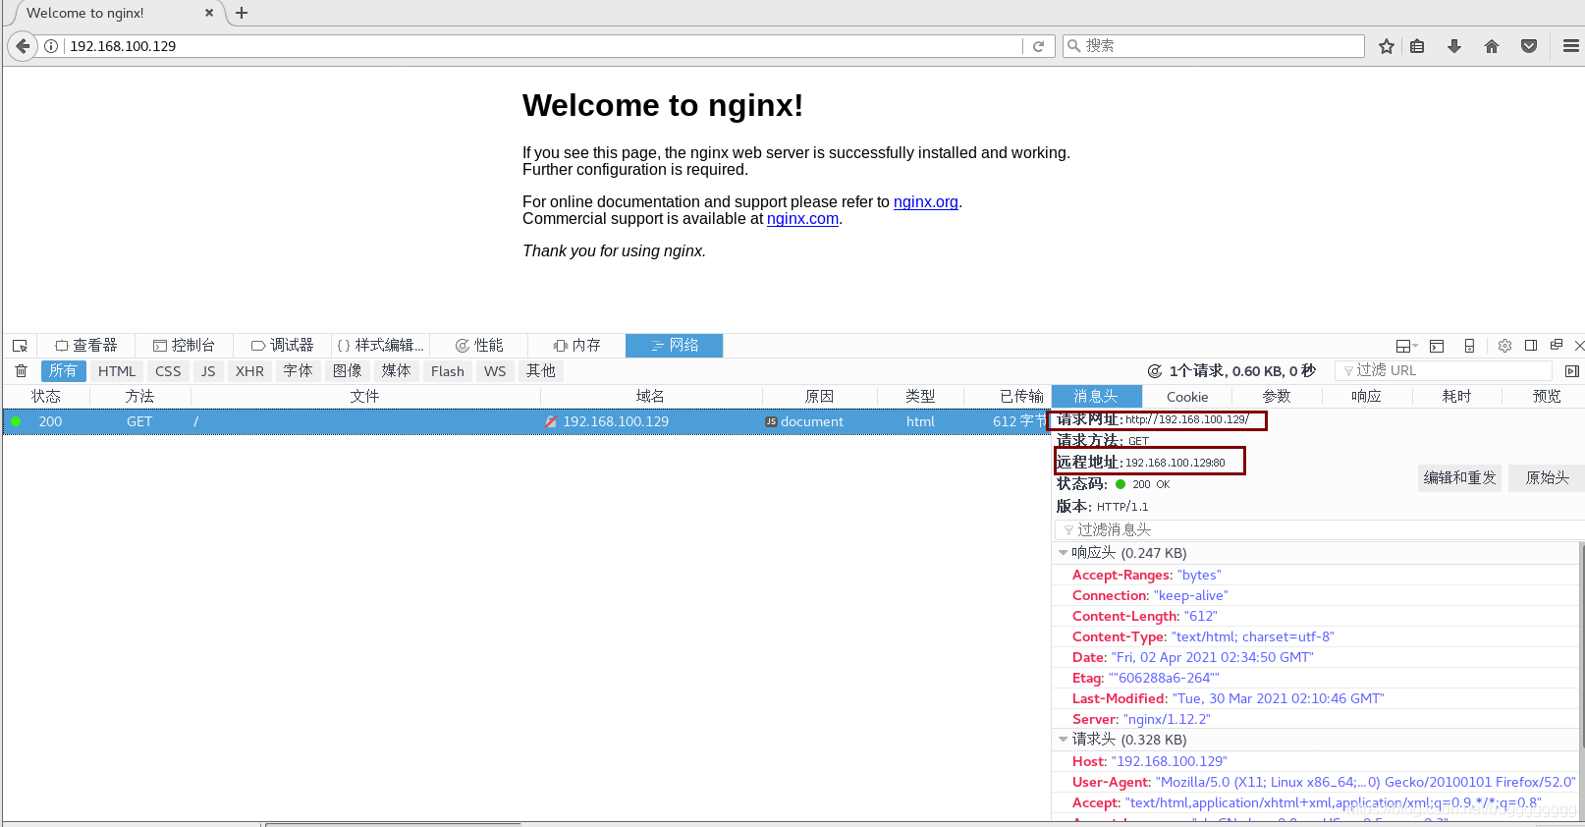Viewport: 1585px width, 827px height.
Task: Toggle the Flash request filter
Action: 447,371
